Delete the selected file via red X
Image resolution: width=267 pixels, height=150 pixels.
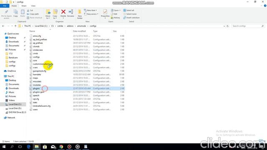point(63,13)
